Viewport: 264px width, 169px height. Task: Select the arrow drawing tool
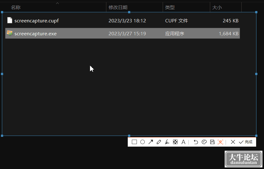pyautogui.click(x=151, y=142)
